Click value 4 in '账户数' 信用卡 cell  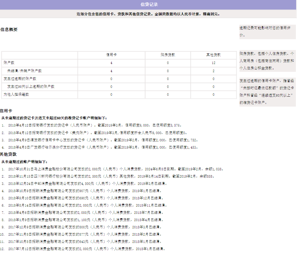(111, 63)
